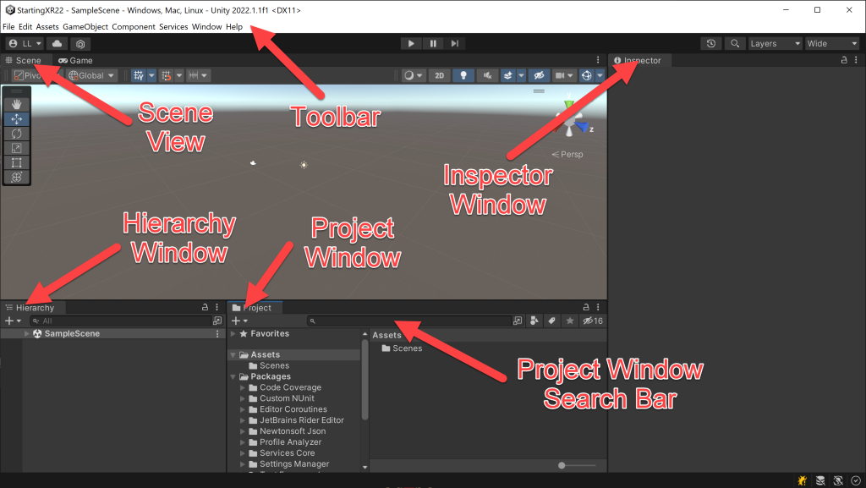Open SampleScene row three-dot menu

click(x=217, y=333)
